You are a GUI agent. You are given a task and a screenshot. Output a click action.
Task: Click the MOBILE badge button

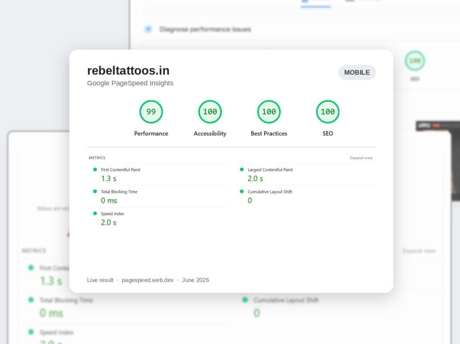click(x=357, y=73)
